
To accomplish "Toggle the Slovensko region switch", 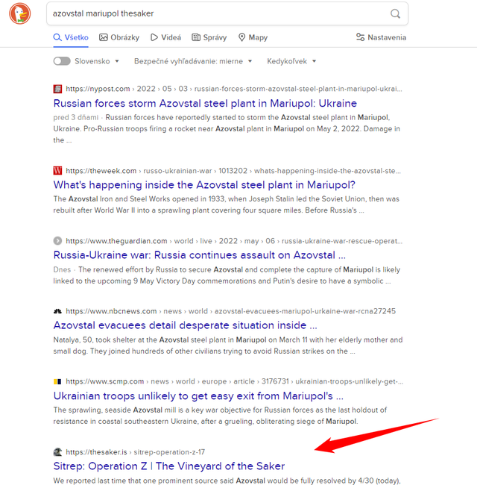I will tap(62, 61).
